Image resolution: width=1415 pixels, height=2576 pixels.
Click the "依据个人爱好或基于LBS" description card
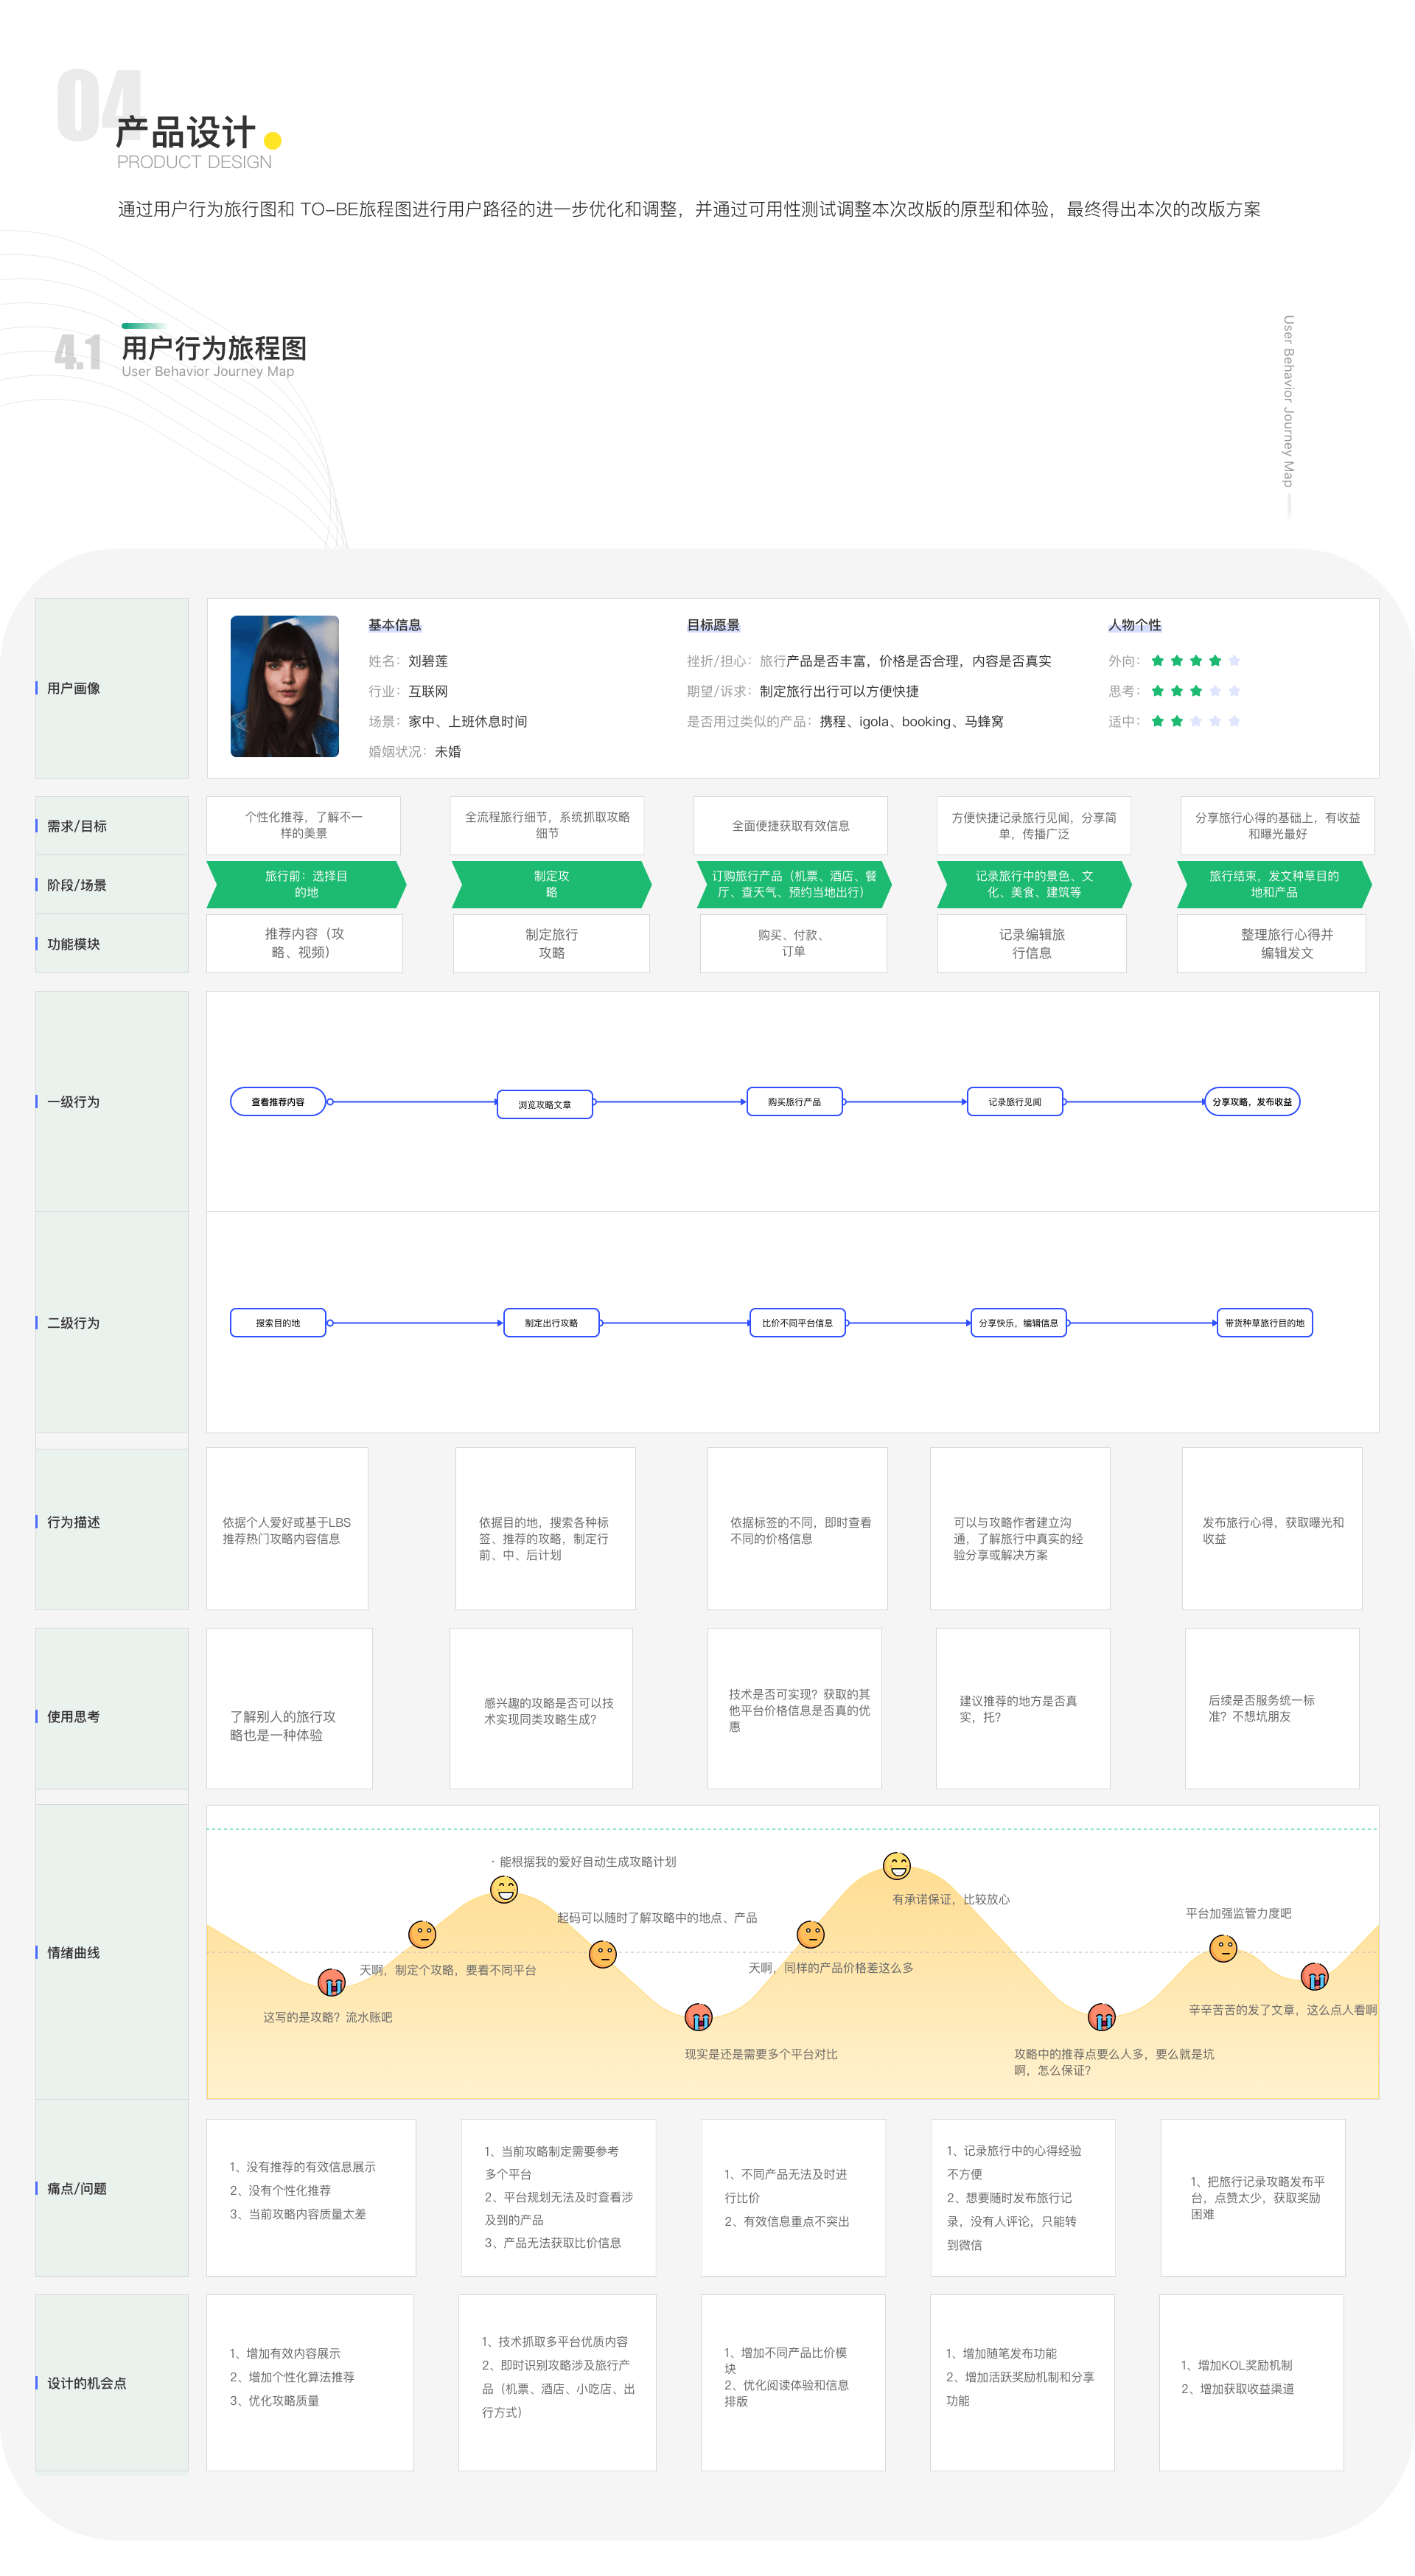click(287, 1529)
